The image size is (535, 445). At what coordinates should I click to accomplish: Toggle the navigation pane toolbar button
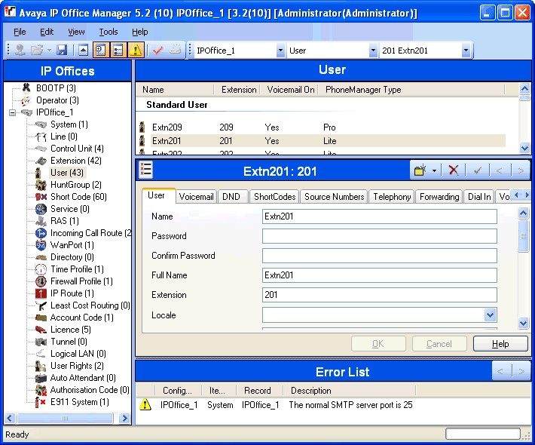(x=100, y=51)
